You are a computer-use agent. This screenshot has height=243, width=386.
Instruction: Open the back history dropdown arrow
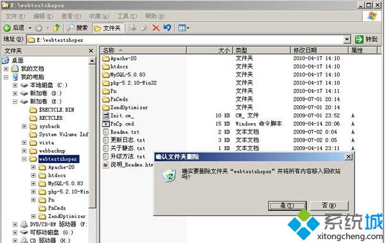tap(30, 28)
